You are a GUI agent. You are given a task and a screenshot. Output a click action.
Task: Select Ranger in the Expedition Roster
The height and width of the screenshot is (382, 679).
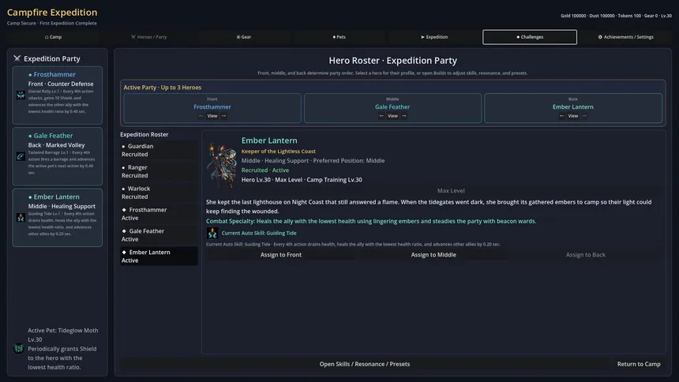[159, 171]
